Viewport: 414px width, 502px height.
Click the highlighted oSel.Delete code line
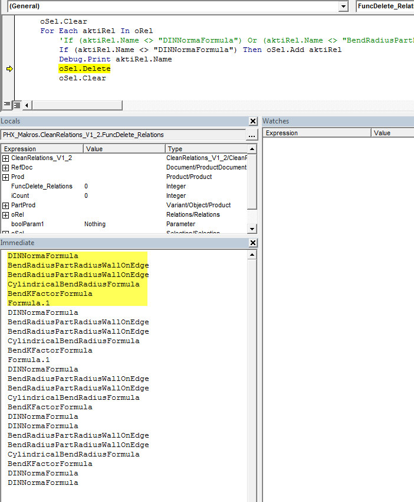85,69
